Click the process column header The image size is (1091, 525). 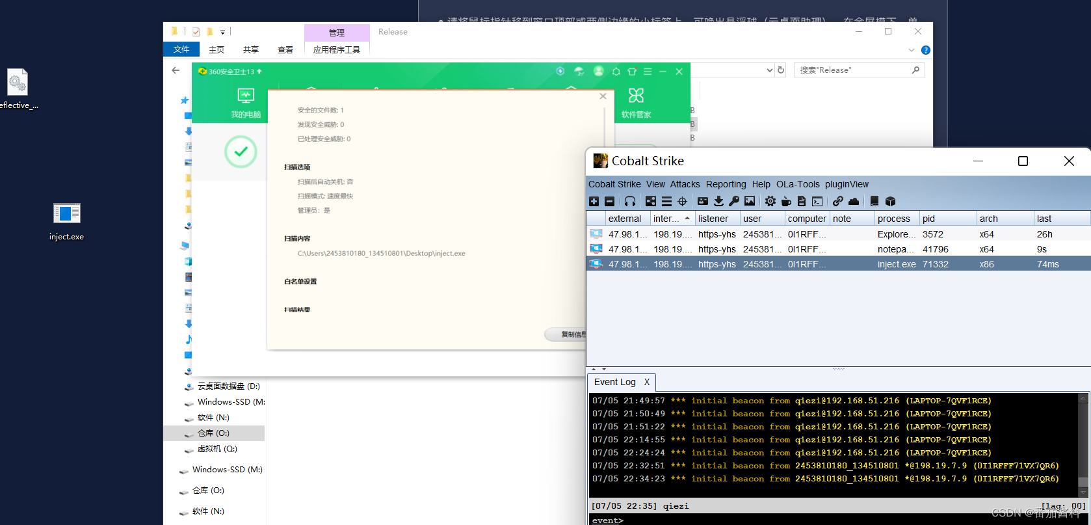click(897, 219)
